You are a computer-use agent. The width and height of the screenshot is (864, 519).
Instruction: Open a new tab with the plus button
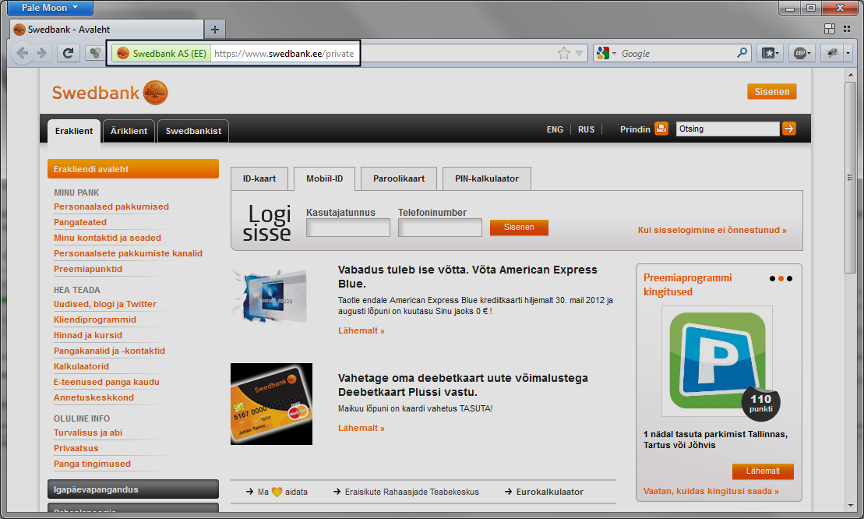point(215,29)
